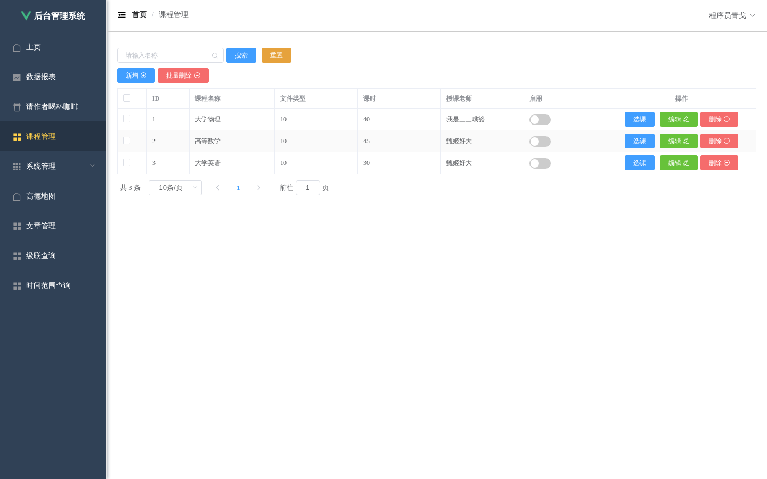
Task: Check the row for 高等数学
Action: (x=127, y=141)
